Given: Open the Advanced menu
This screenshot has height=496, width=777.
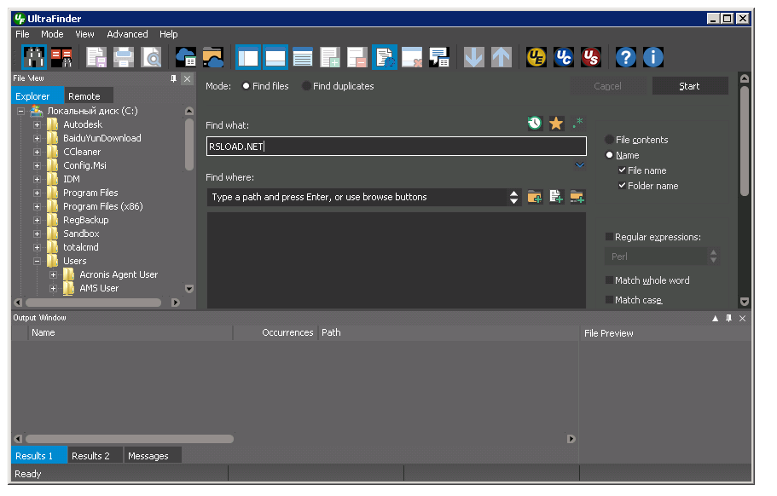Looking at the screenshot, I should click(127, 34).
